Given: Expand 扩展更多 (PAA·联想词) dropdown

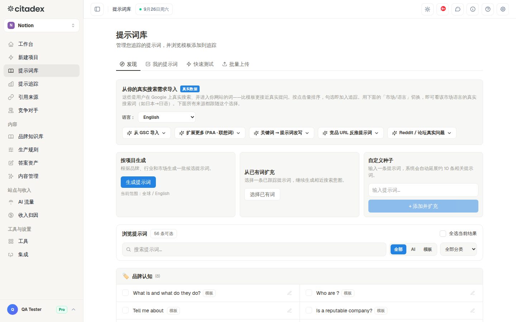Looking at the screenshot, I should click(210, 133).
